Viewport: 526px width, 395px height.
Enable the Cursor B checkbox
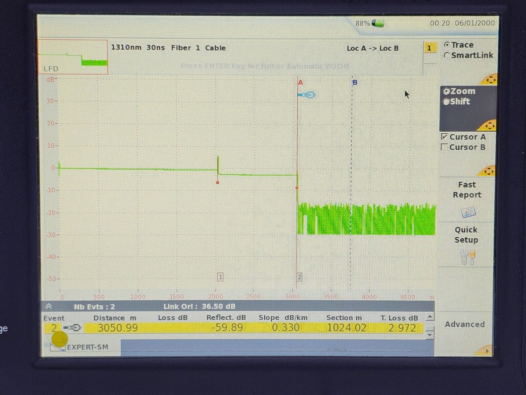(x=444, y=147)
